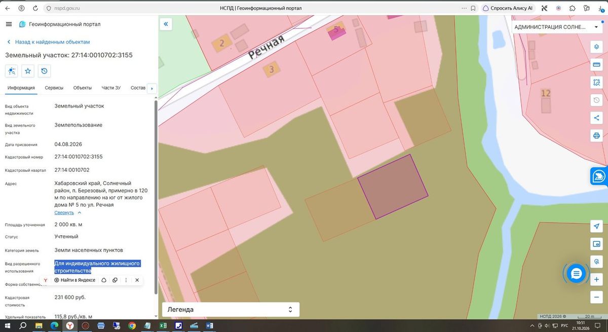Activate the area selection search tool

tap(596, 82)
